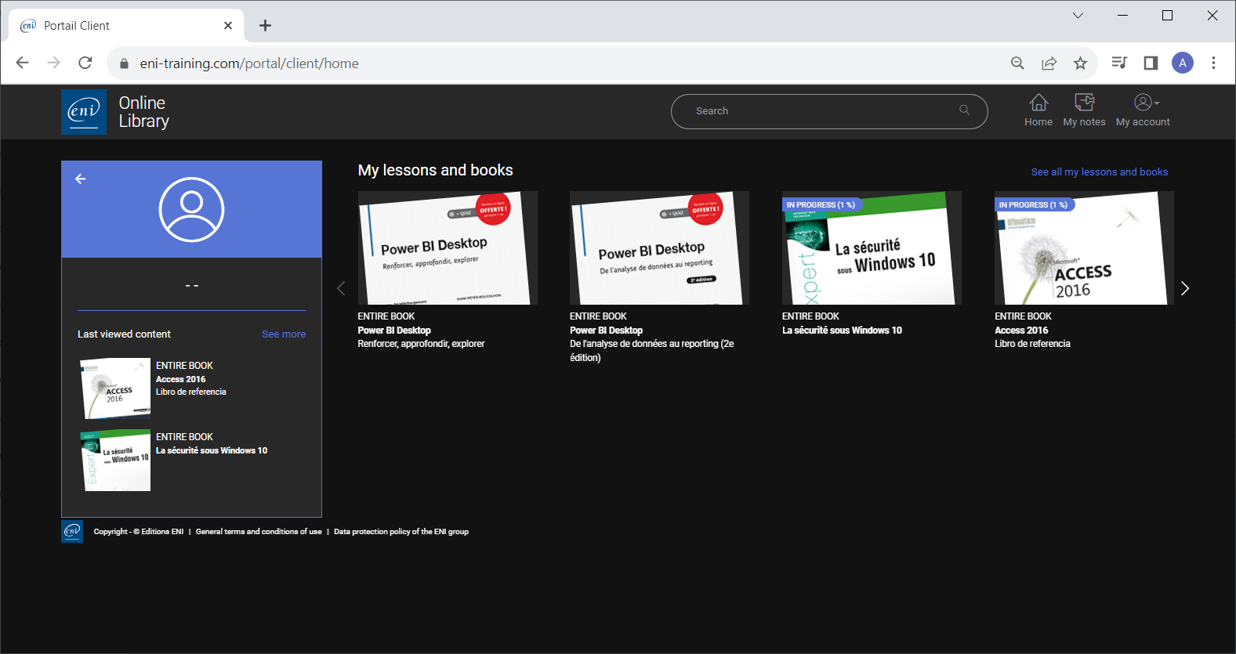
Task: Open Access 2016 last viewed thumbnail
Action: 116,388
